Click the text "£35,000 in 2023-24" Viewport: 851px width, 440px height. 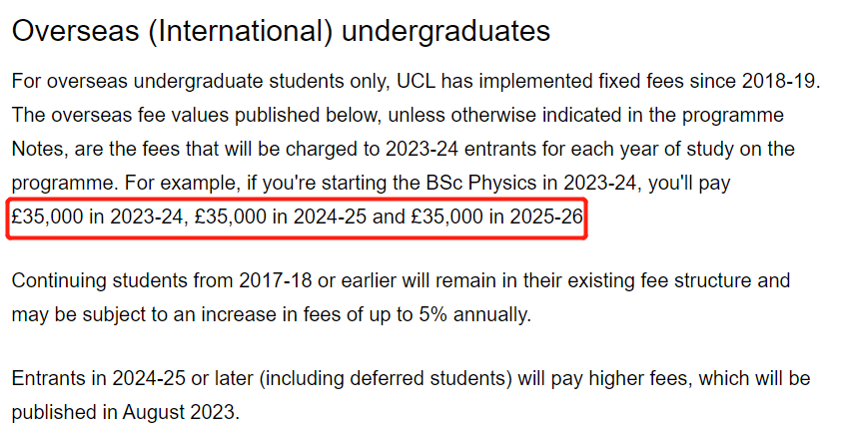click(98, 218)
